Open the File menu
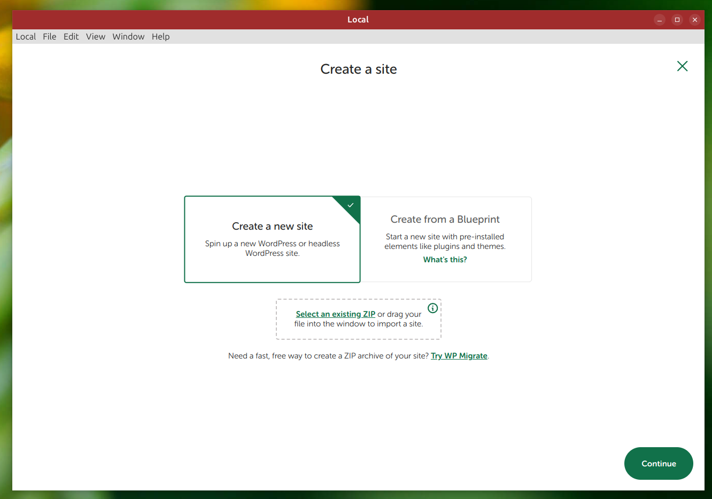The image size is (712, 499). 50,37
